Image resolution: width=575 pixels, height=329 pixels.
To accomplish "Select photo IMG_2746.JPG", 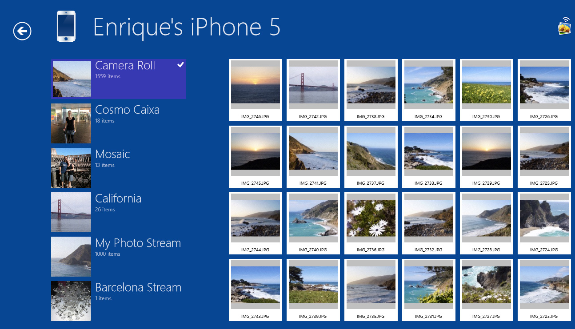I will tap(256, 90).
